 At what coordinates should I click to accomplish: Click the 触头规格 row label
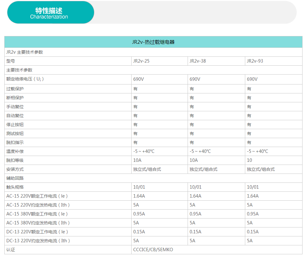click(15, 187)
